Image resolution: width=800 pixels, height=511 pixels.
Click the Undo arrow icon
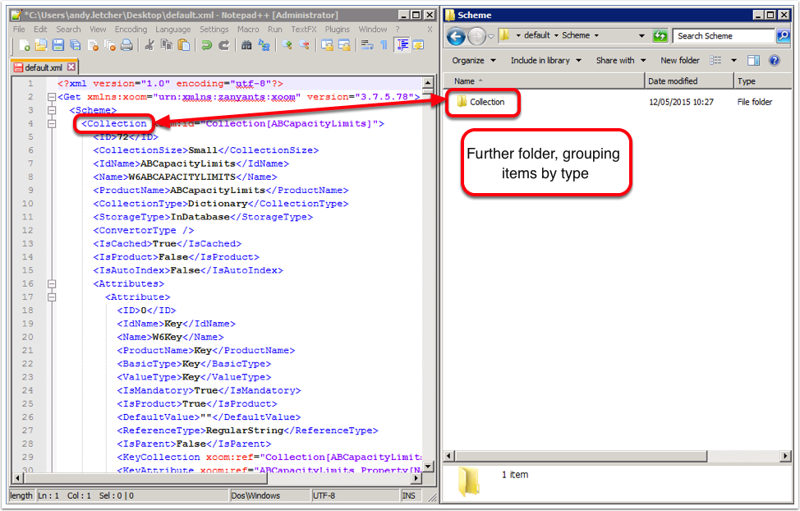tap(205, 45)
